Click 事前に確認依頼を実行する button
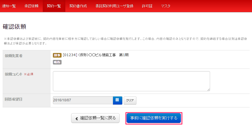 pos(153,118)
